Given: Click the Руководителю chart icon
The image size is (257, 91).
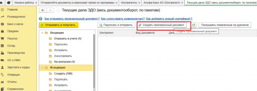Looking at the screenshot, I should point(2,17).
